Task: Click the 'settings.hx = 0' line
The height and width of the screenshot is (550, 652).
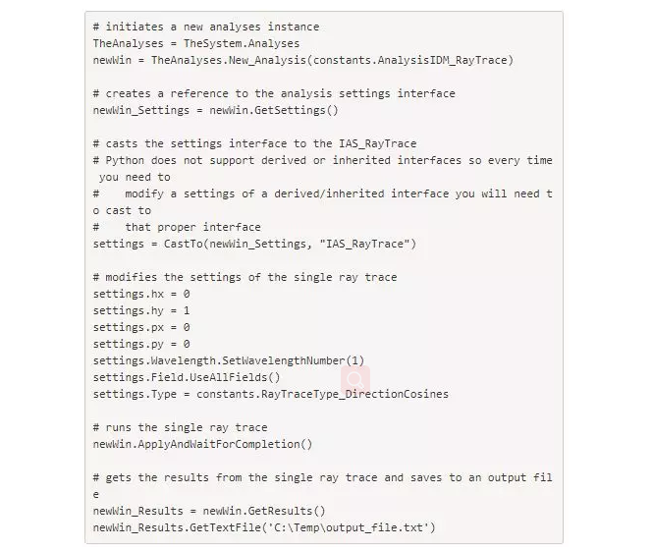Action: (x=141, y=294)
